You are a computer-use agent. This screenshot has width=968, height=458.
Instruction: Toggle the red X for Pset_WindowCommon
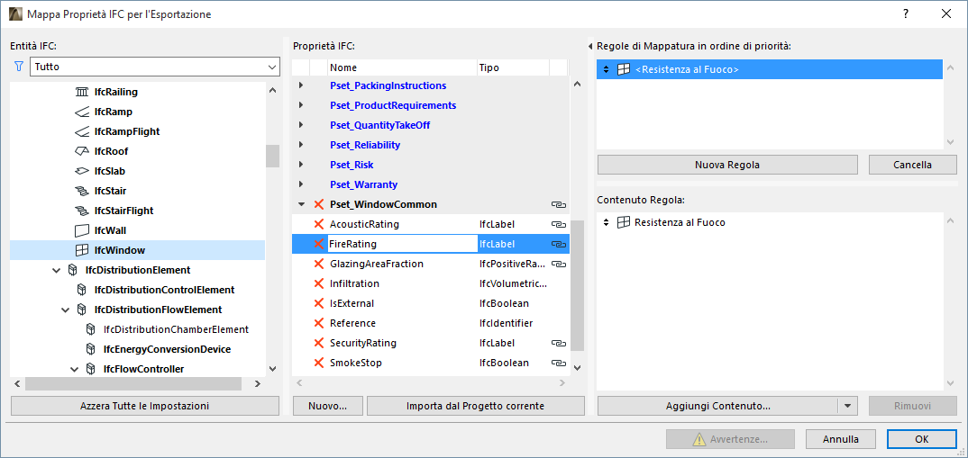318,204
